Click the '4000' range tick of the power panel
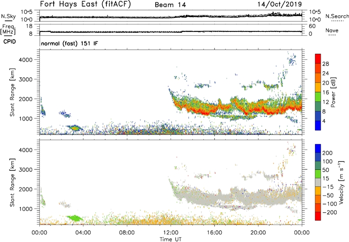 (26, 60)
